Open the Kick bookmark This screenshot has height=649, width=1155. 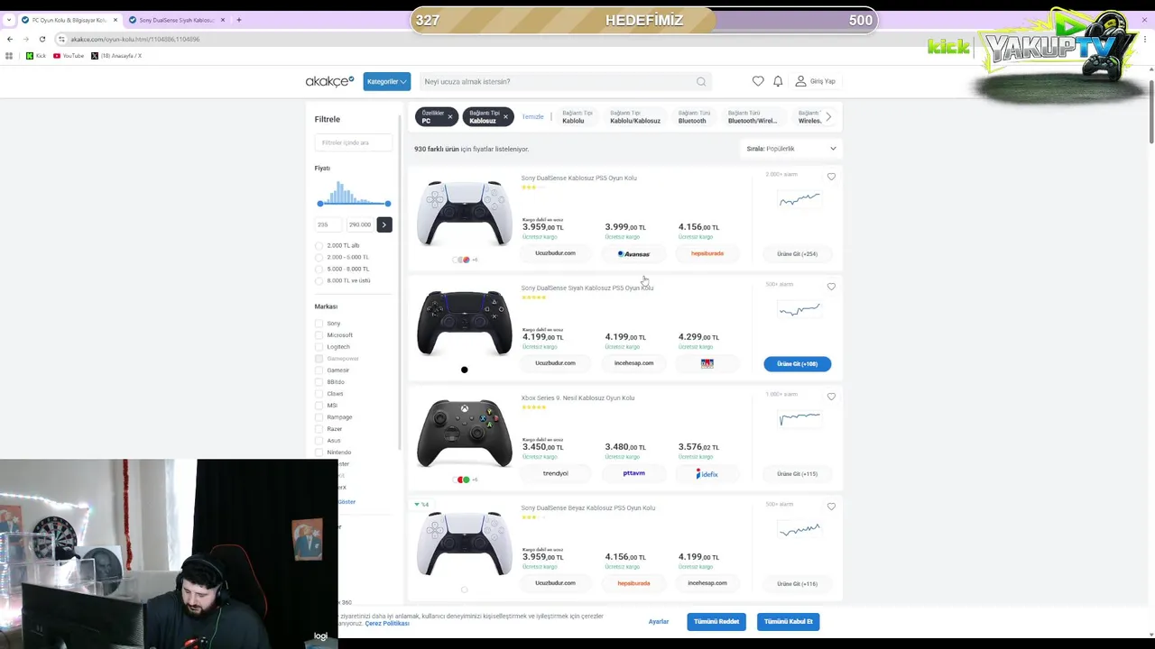pyautogui.click(x=36, y=56)
